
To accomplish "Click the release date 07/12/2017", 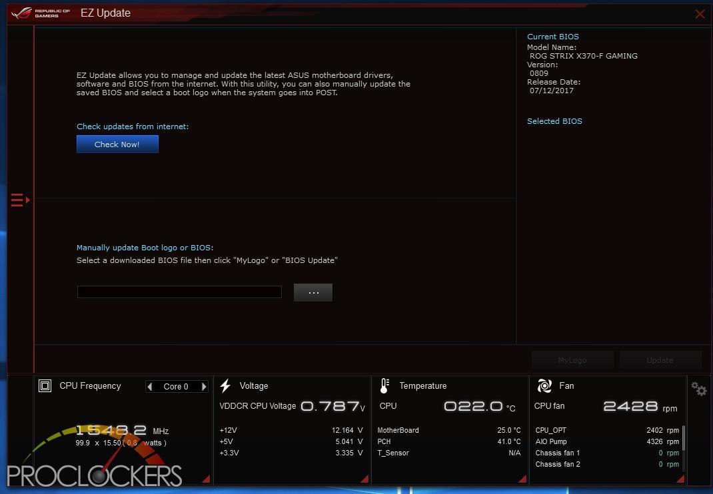I will (x=552, y=91).
